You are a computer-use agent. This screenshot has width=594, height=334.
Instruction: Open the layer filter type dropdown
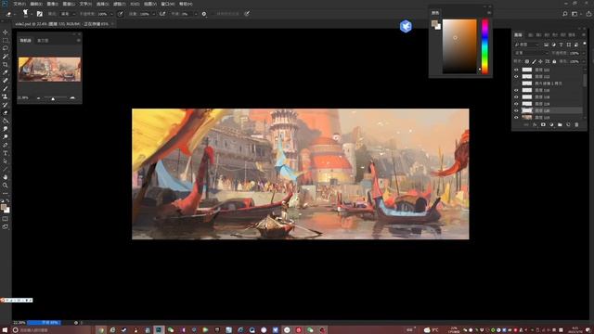(x=527, y=45)
